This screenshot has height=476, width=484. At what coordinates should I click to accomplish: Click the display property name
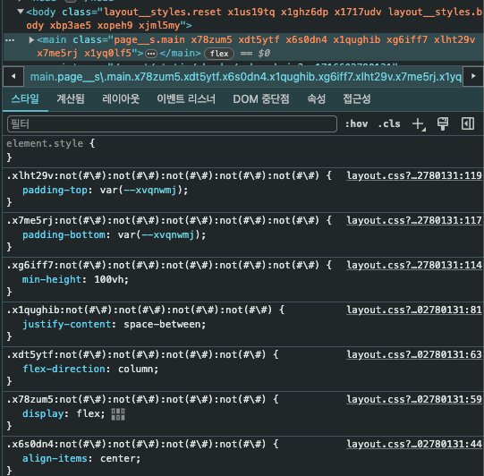pyautogui.click(x=43, y=414)
